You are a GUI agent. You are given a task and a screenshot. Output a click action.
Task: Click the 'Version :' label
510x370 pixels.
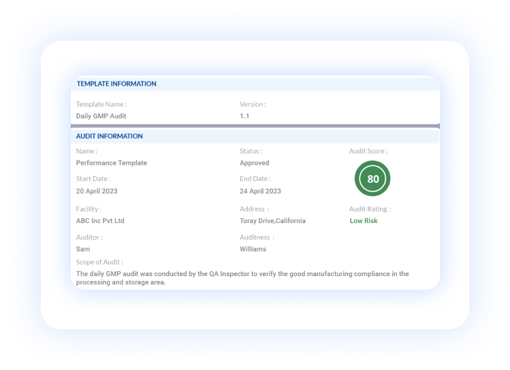[x=253, y=104]
